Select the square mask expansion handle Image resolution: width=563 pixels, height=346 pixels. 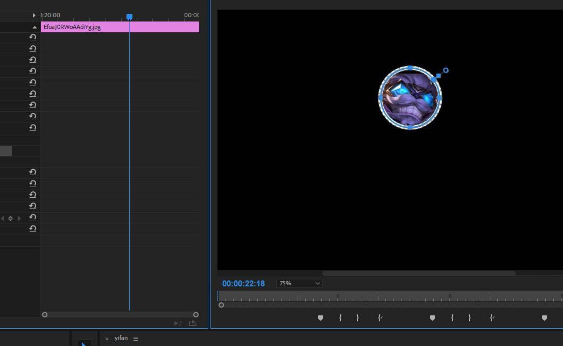[x=438, y=76]
